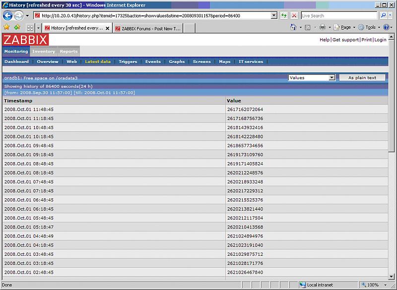Select the Inventory tab in Zabbix
Screen dimensions: 397x290
point(44,52)
